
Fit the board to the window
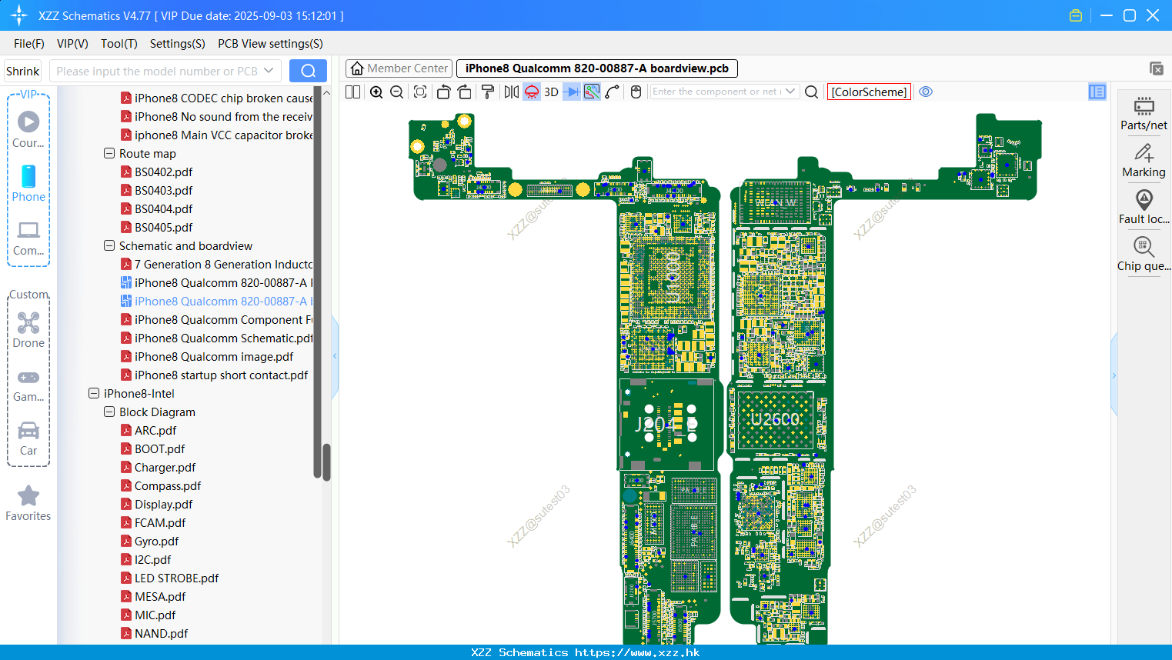[420, 92]
